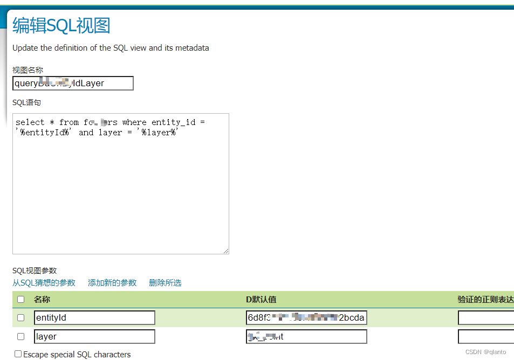
Task: Check the select-all checkbox in table header
Action: [x=20, y=300]
